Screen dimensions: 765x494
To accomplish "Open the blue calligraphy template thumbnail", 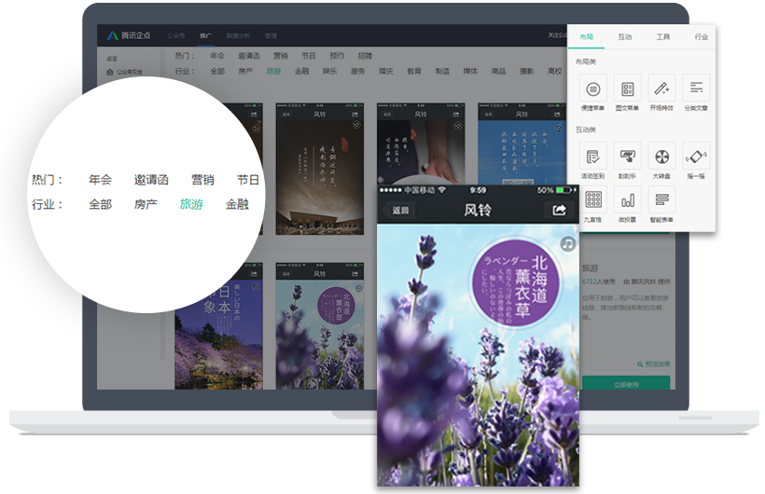I will (522, 144).
